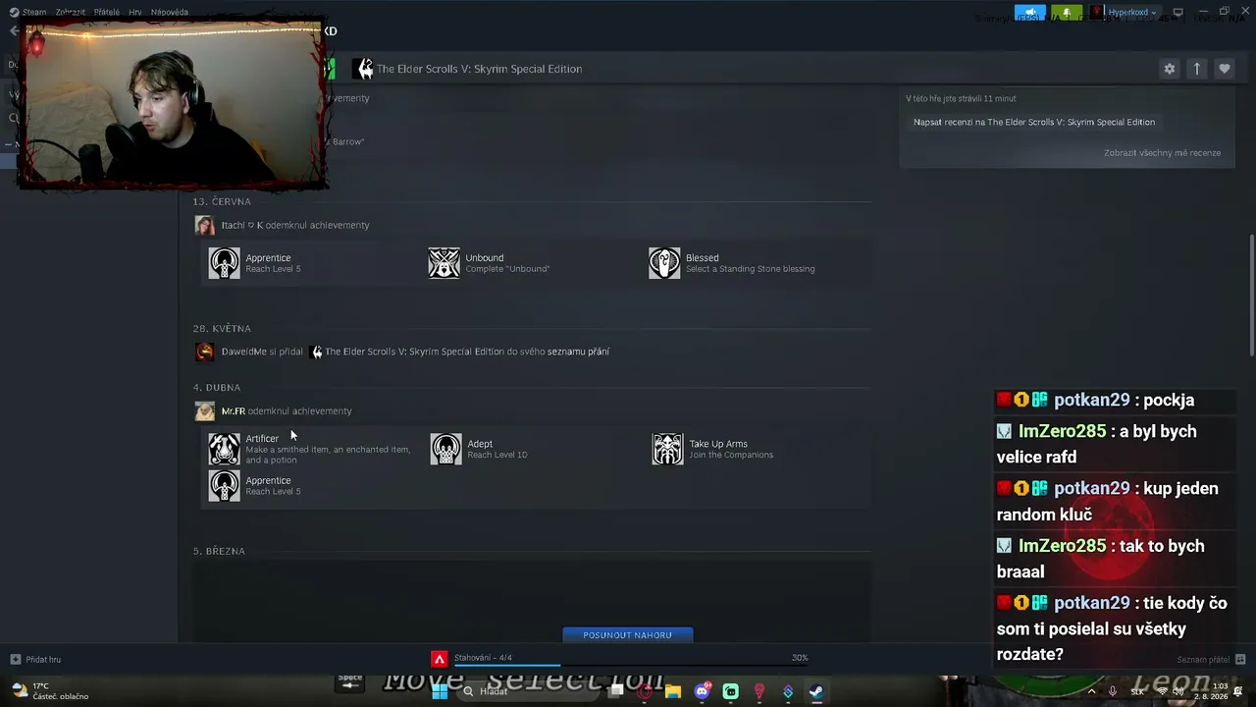Click the Mr.FR username link
The image size is (1256, 707).
pyautogui.click(x=233, y=411)
